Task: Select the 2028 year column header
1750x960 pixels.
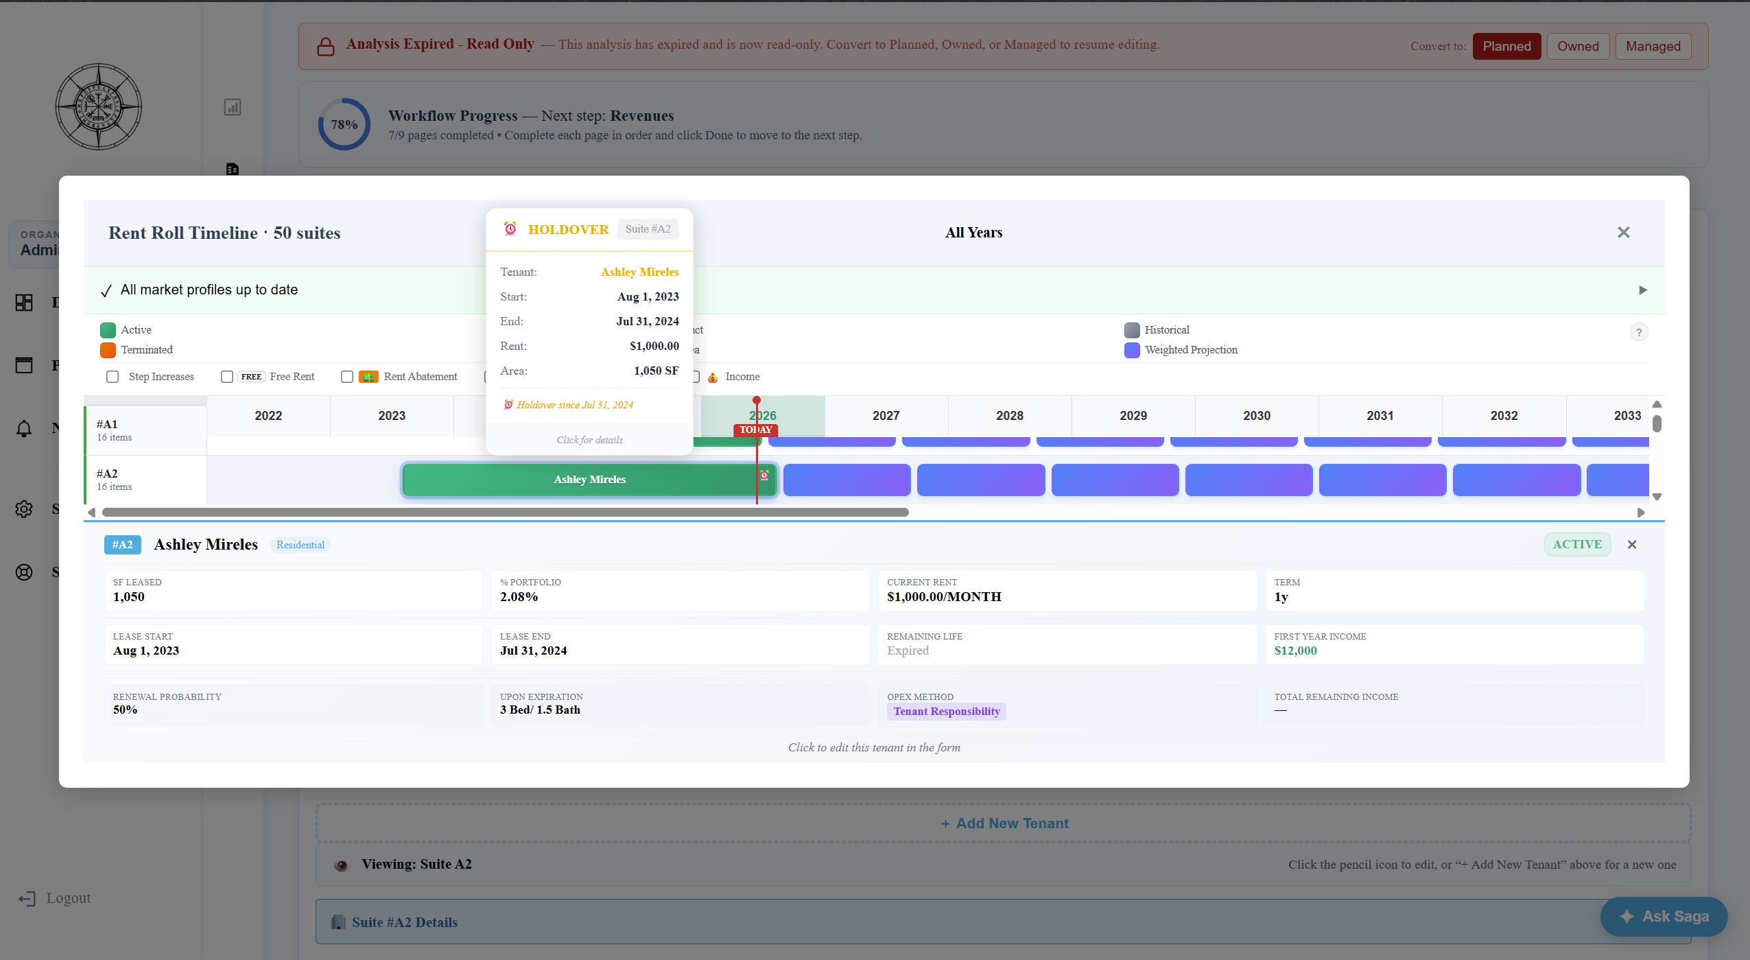Action: point(1010,416)
